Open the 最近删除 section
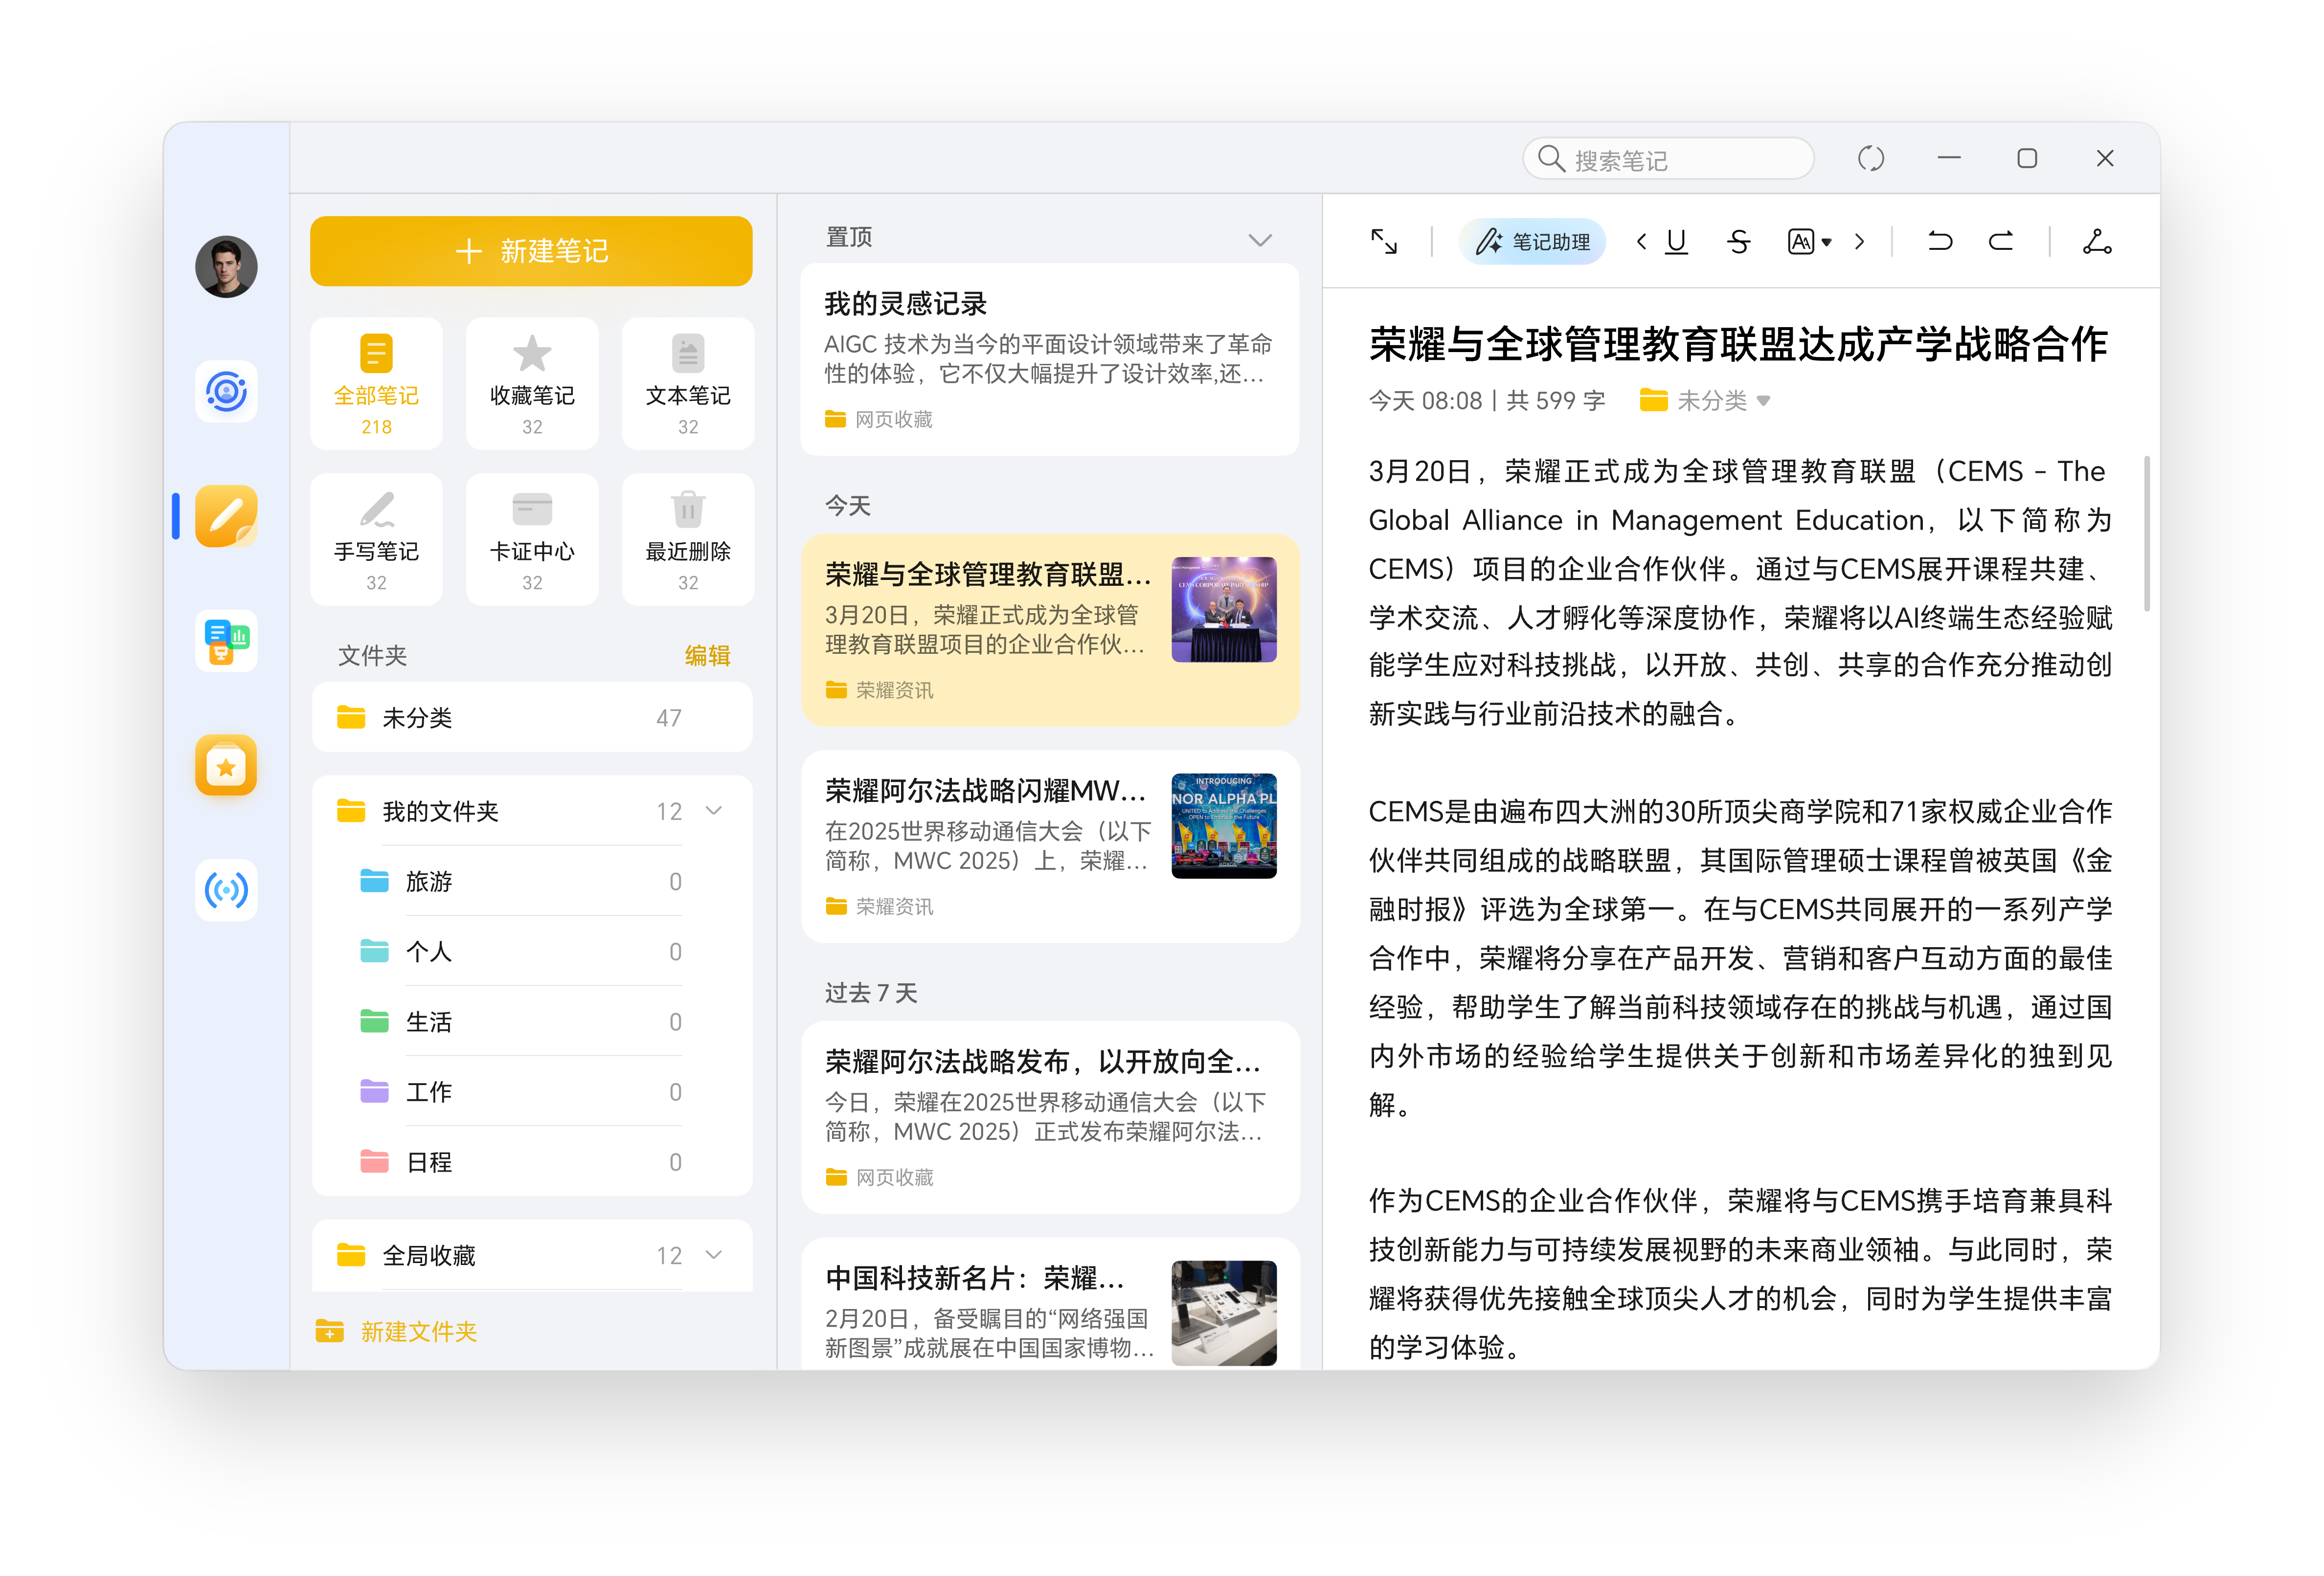Image resolution: width=2324 pixels, height=1576 pixels. tap(687, 539)
